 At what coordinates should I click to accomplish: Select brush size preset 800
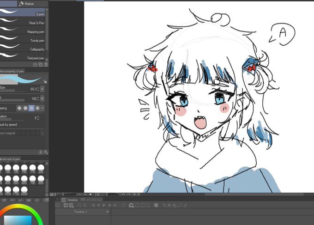(41, 180)
